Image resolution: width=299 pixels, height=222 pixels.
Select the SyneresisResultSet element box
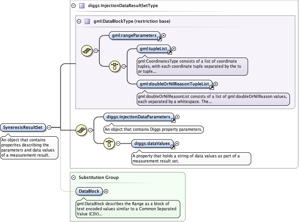click(23, 127)
